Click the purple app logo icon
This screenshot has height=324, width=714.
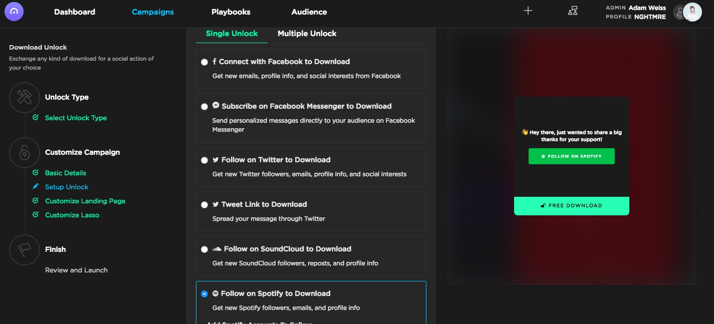[x=14, y=12]
